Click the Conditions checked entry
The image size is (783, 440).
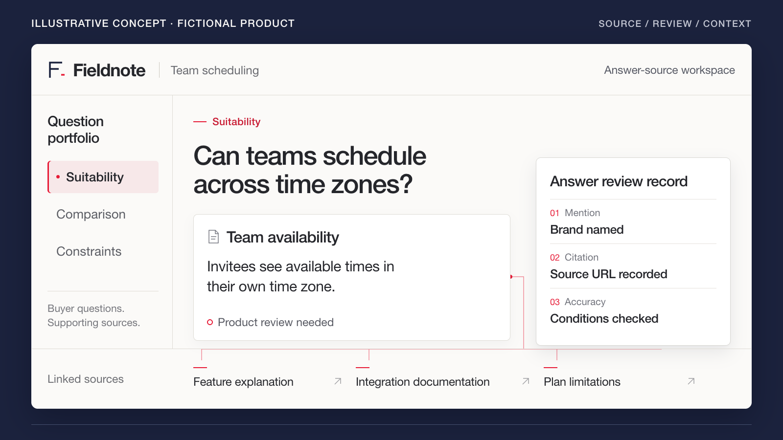pos(604,318)
